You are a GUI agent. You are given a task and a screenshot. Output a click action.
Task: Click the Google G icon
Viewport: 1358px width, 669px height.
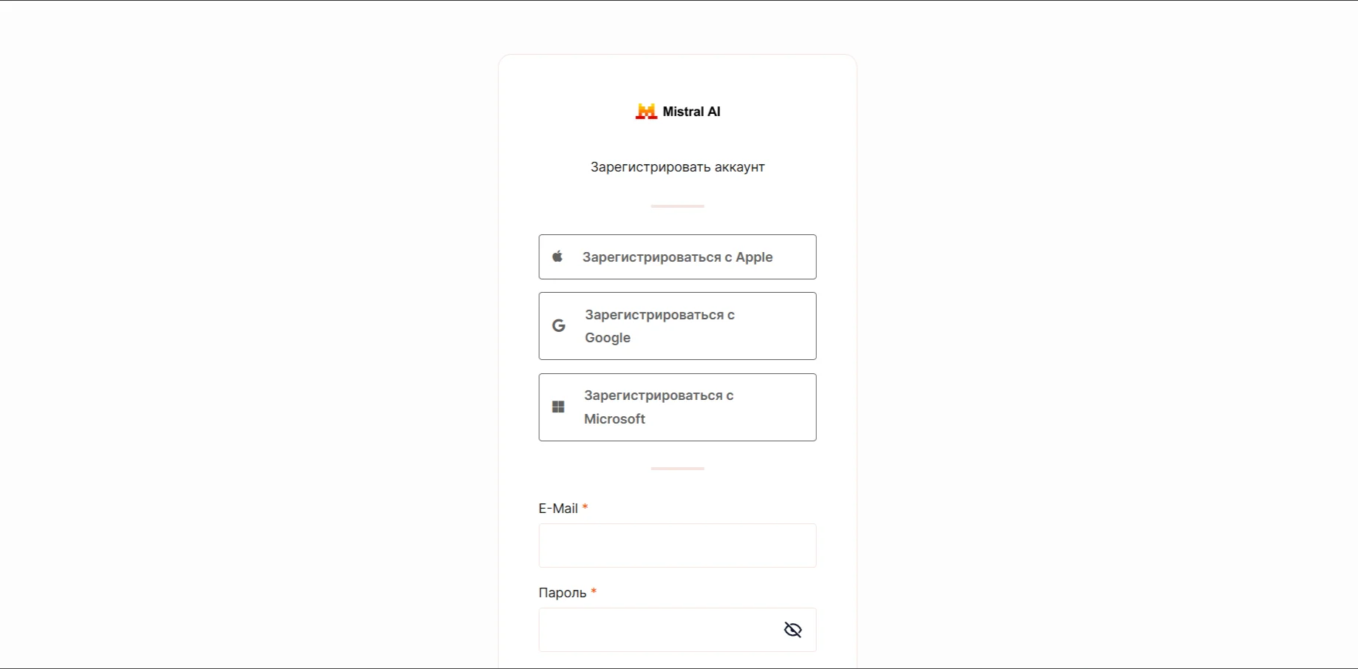click(x=559, y=325)
